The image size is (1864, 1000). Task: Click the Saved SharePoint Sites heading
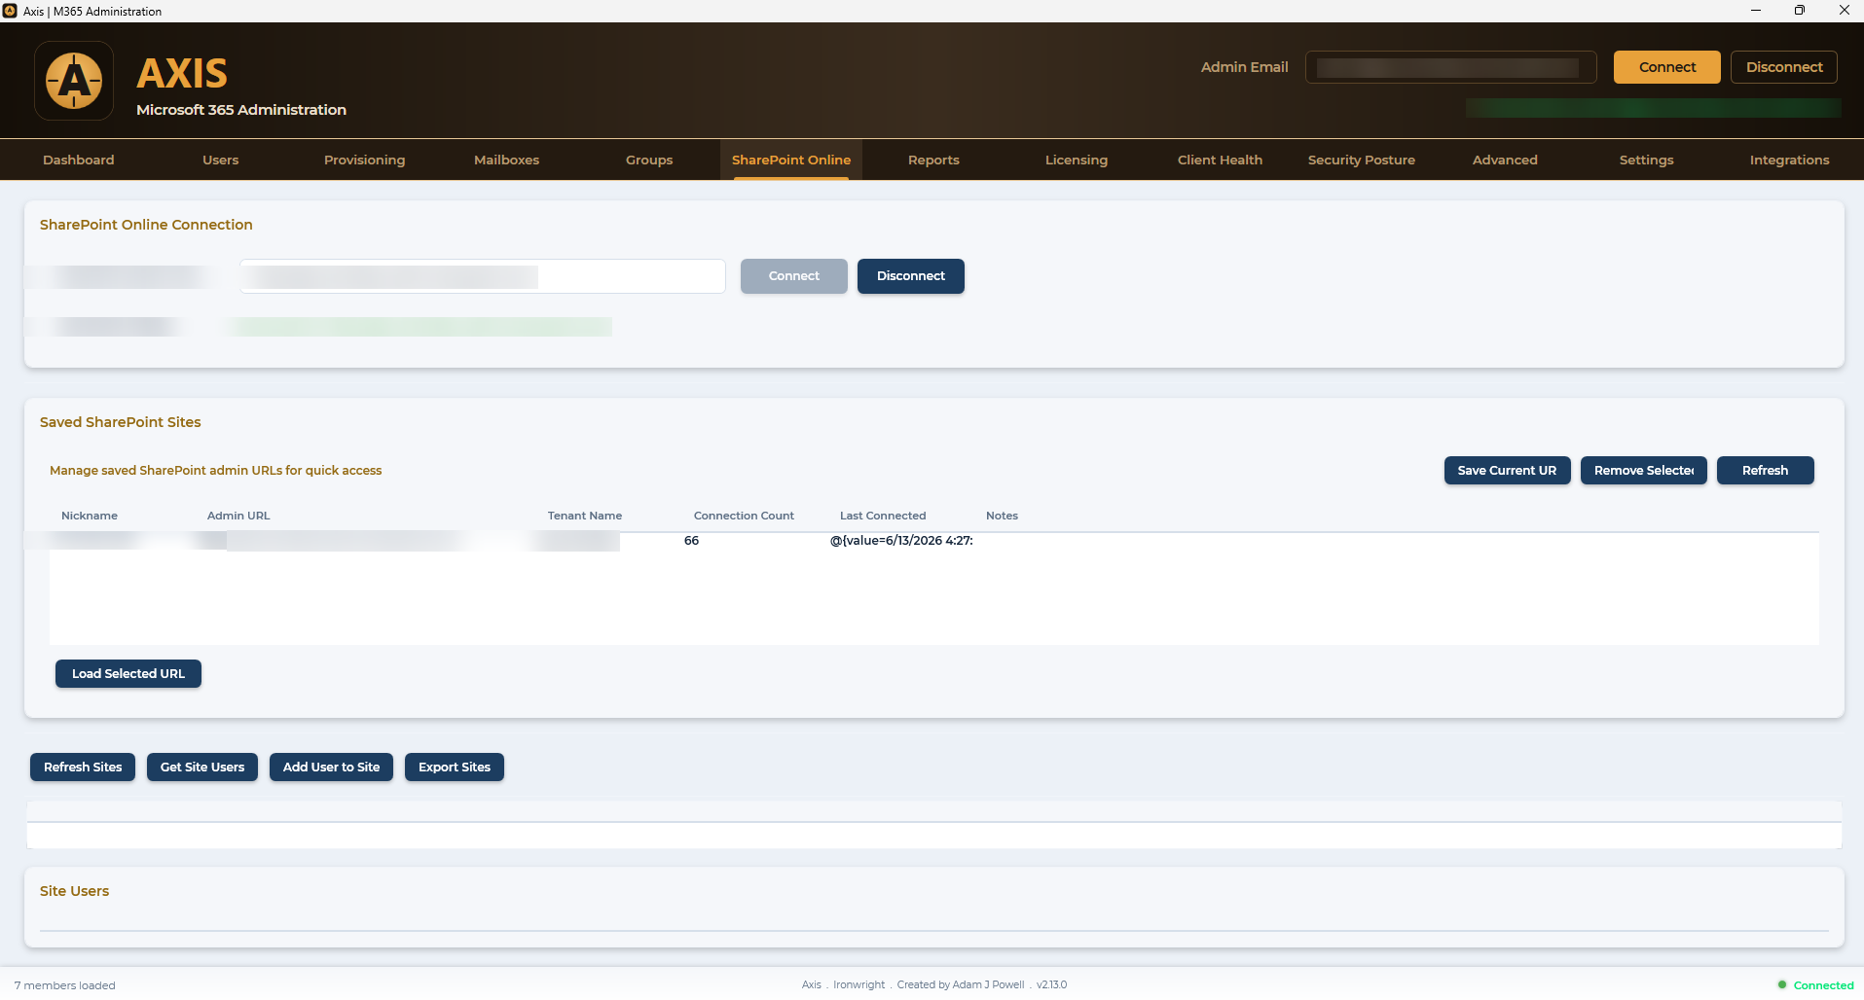121,422
